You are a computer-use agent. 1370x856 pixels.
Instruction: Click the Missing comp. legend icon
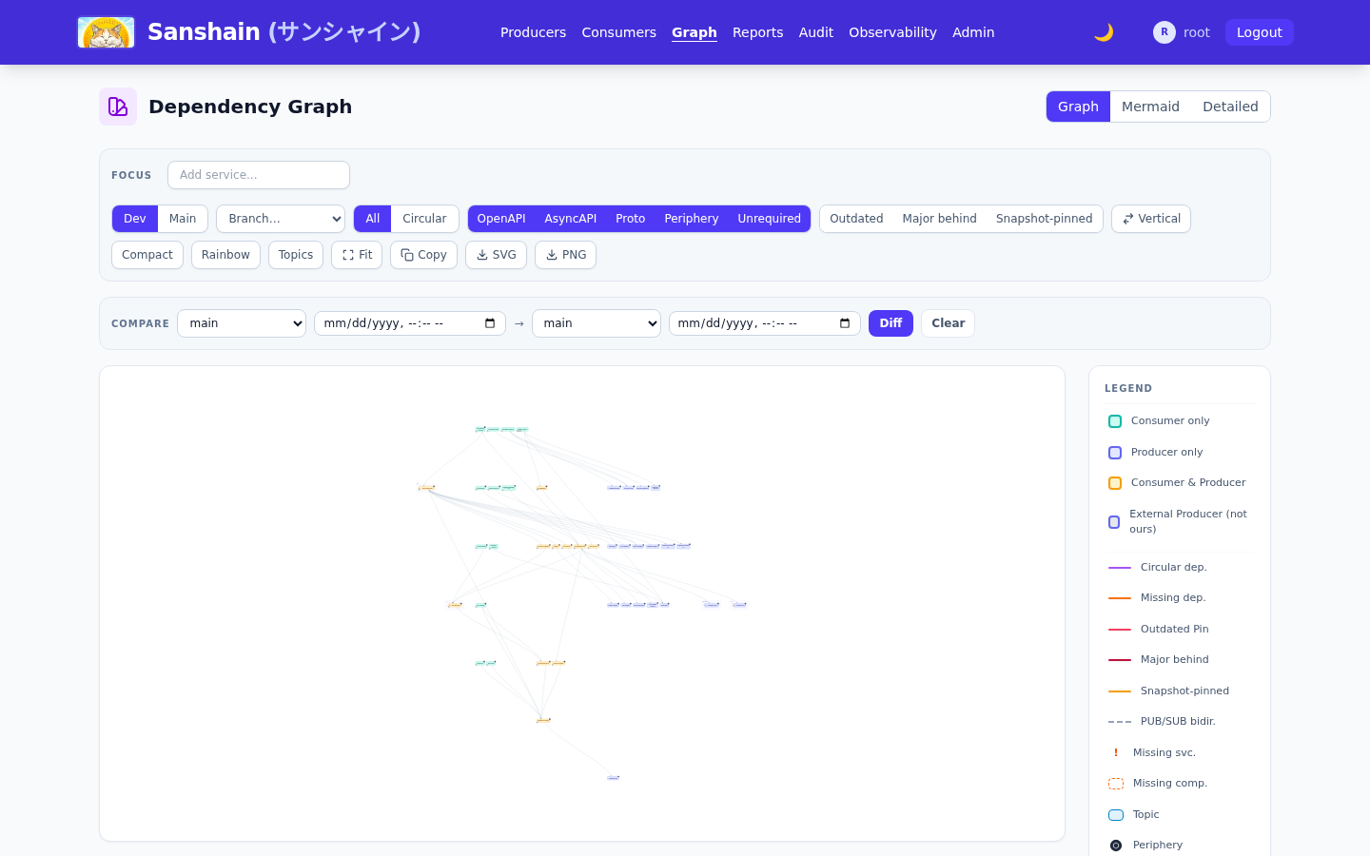1116,784
